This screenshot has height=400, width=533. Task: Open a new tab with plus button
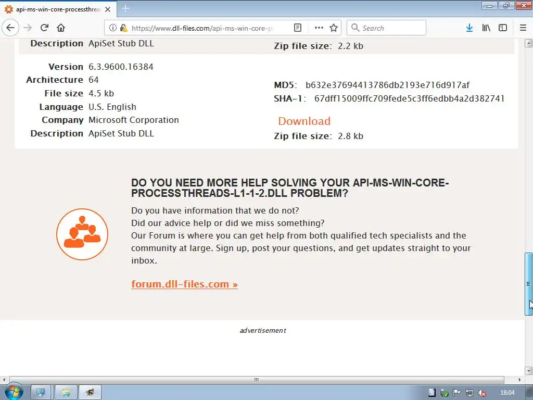[125, 8]
